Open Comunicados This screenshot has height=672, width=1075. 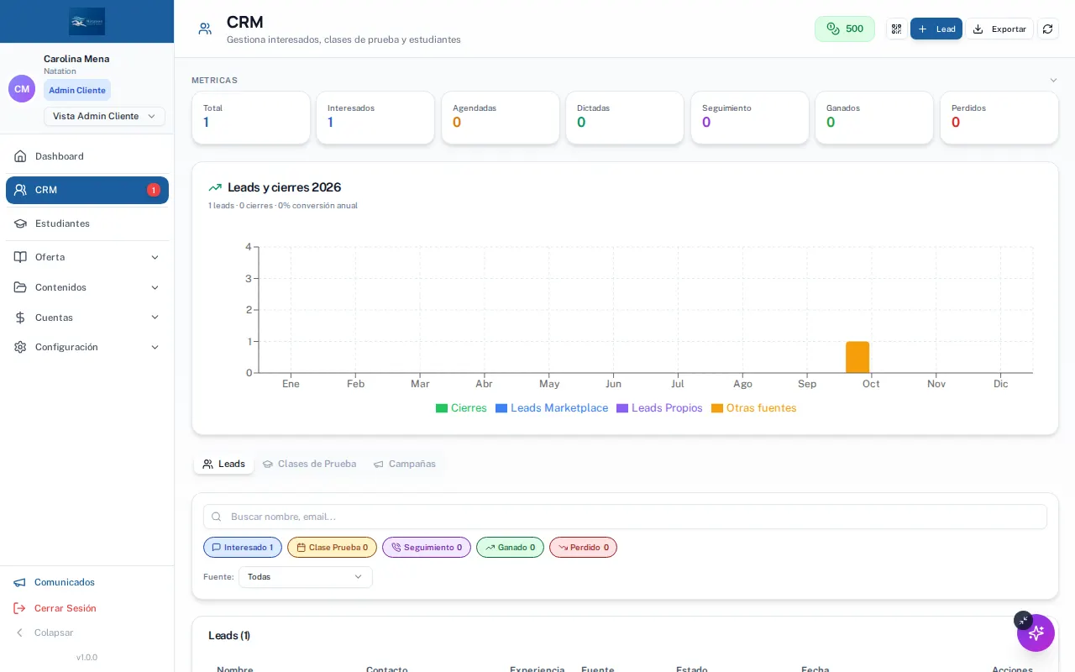87,582
